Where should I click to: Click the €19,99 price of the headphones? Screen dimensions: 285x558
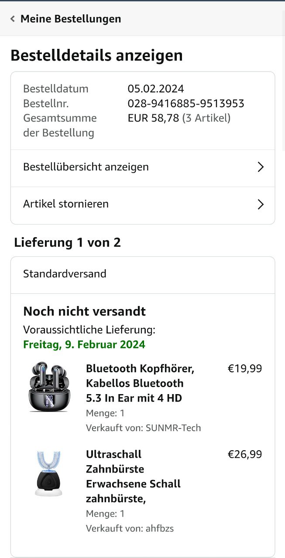(245, 369)
